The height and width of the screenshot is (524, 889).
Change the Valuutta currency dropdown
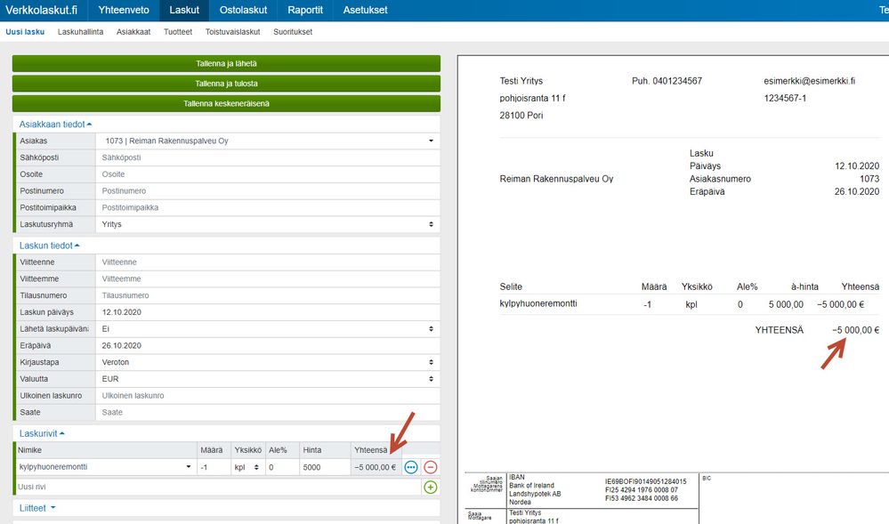point(267,379)
